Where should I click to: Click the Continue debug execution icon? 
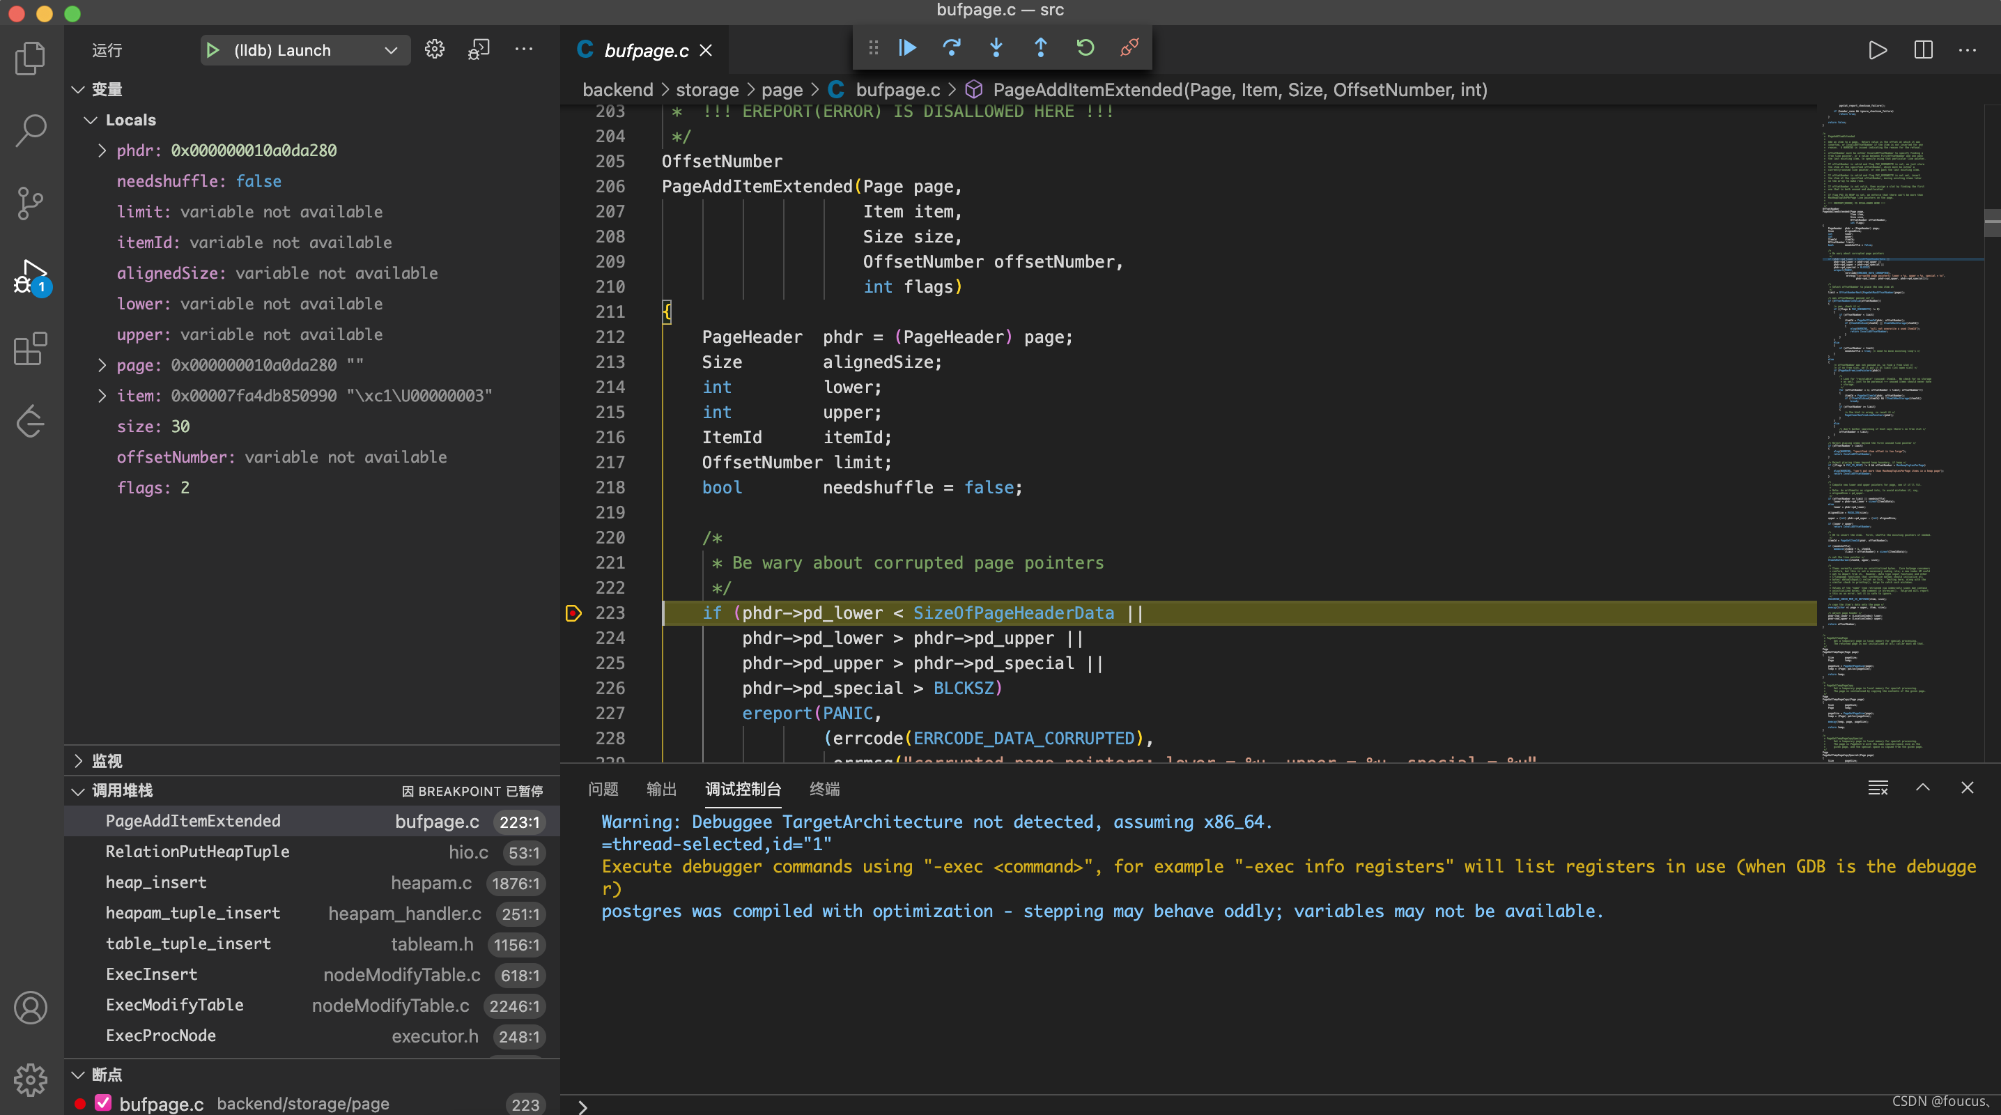click(906, 47)
